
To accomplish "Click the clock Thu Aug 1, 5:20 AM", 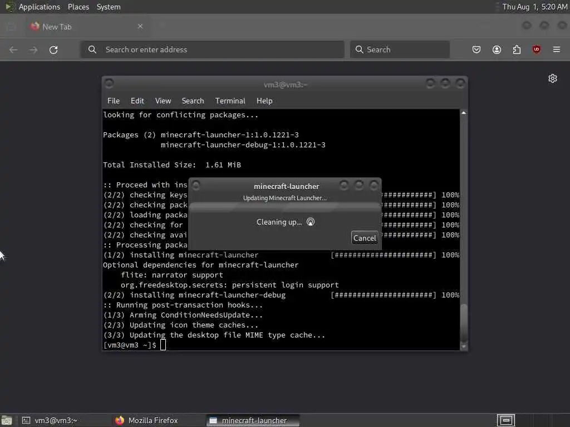I will [535, 7].
